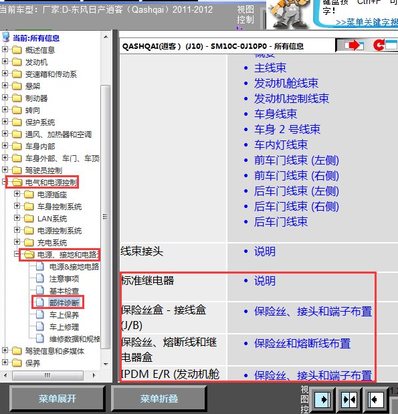Open 说明 link in 标准继电器 row
Screen dimensions: 398x414
coord(265,281)
